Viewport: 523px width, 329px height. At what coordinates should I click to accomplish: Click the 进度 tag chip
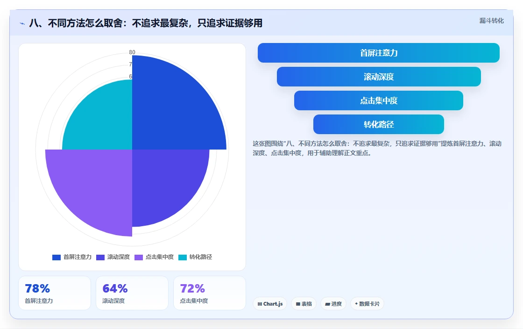pos(333,304)
